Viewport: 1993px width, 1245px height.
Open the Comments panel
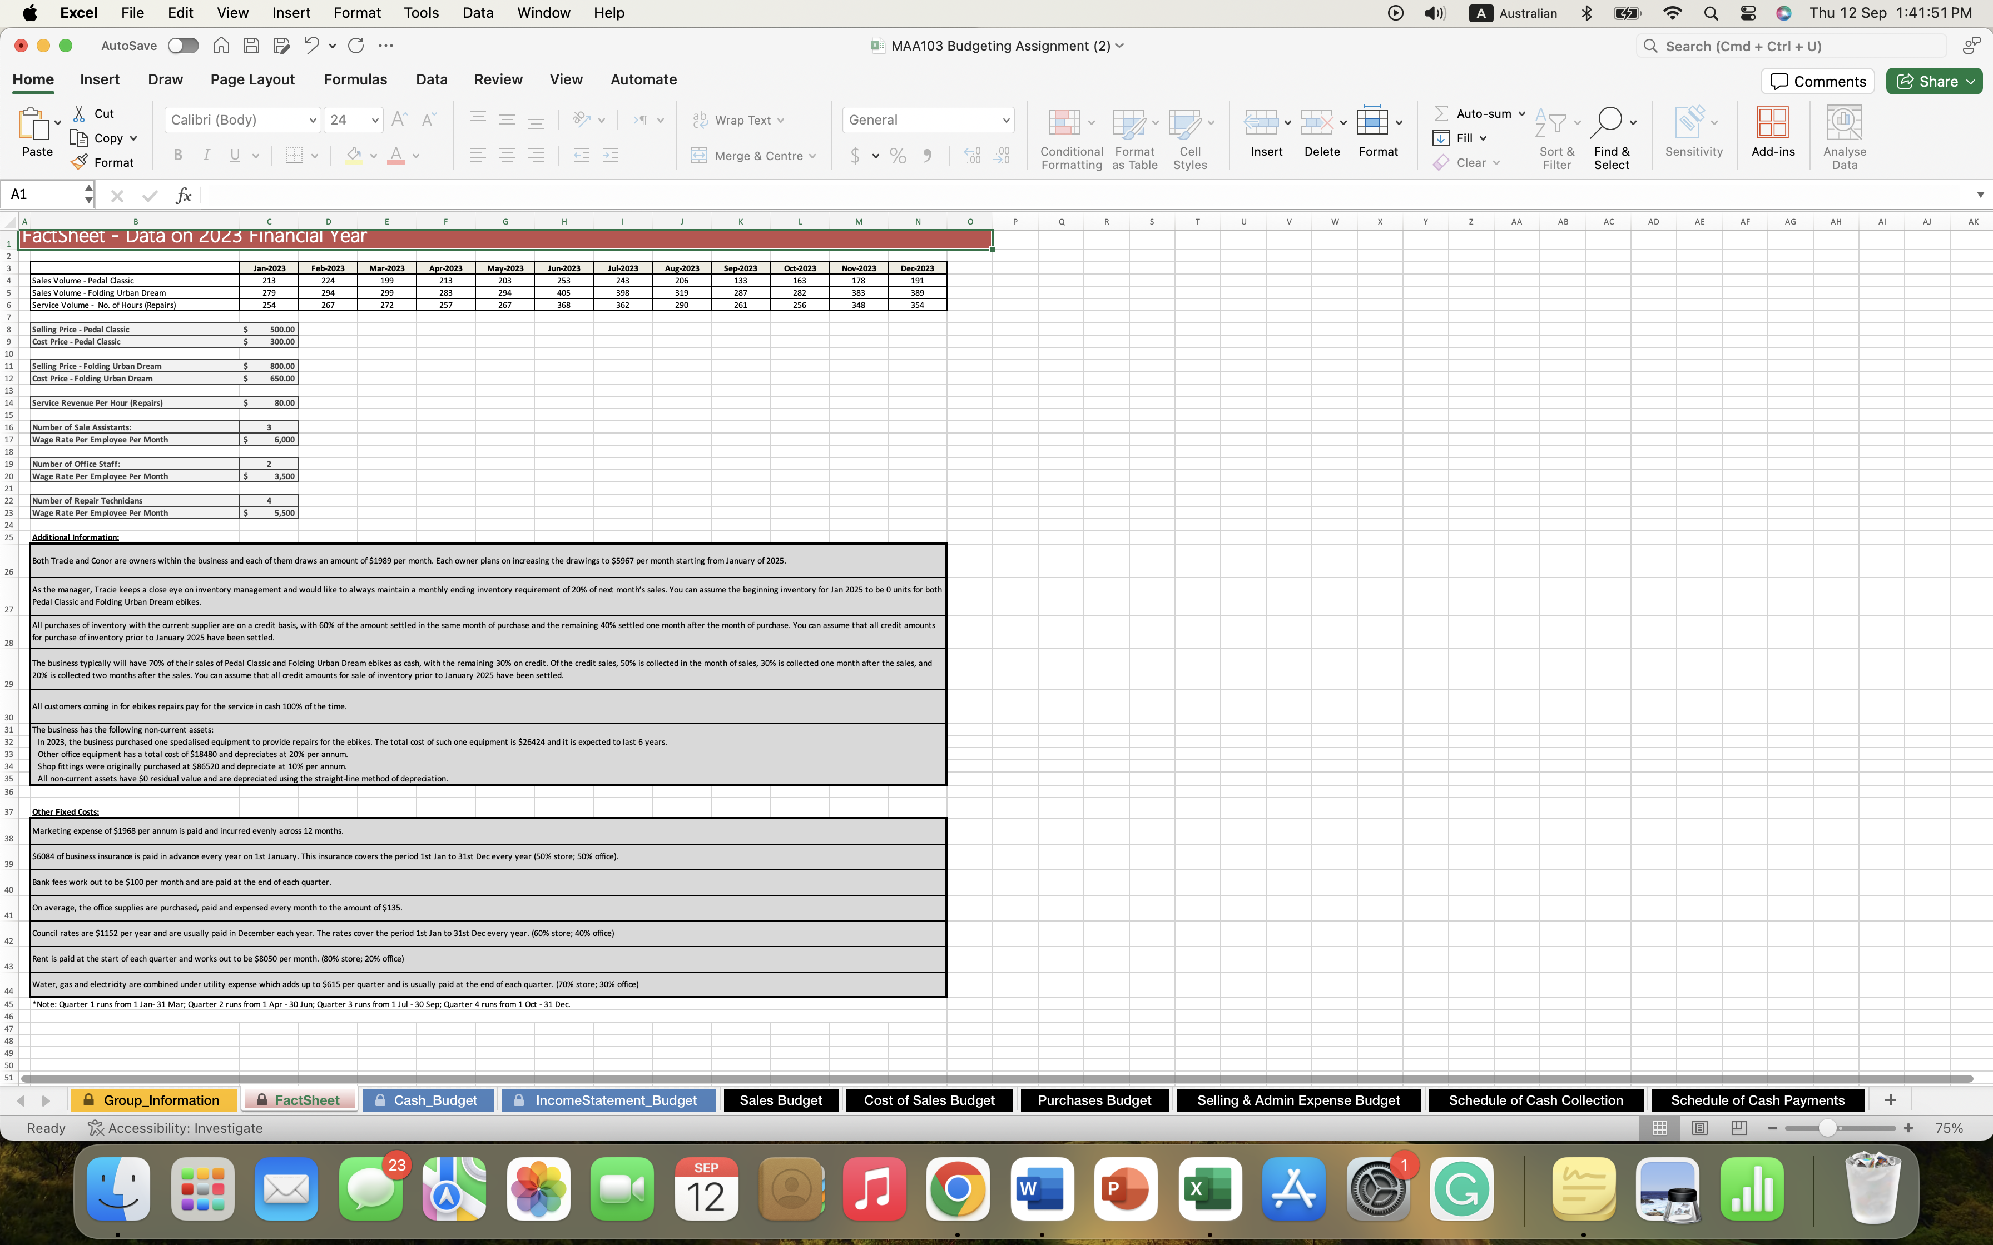tap(1817, 81)
